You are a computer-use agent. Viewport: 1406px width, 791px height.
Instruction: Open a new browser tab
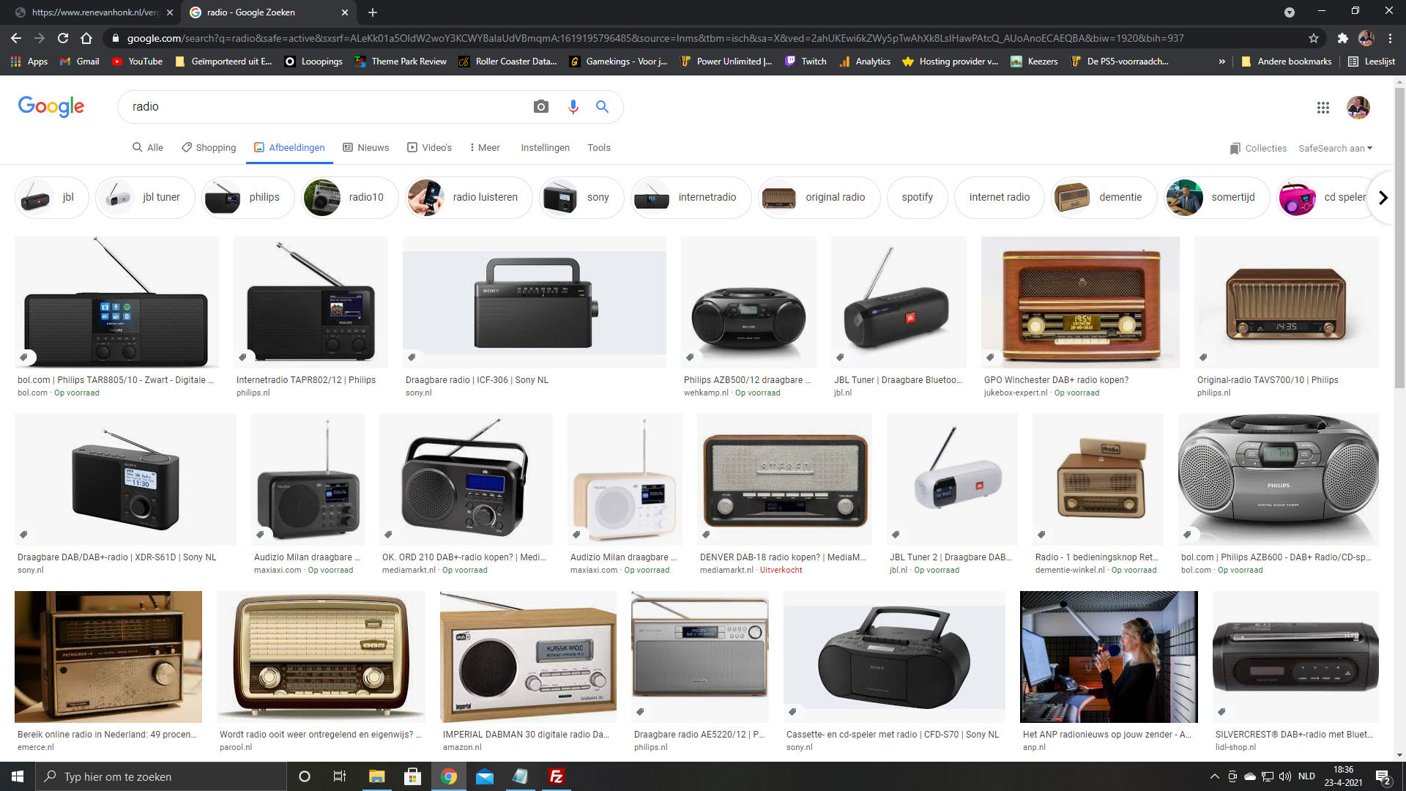click(x=373, y=12)
